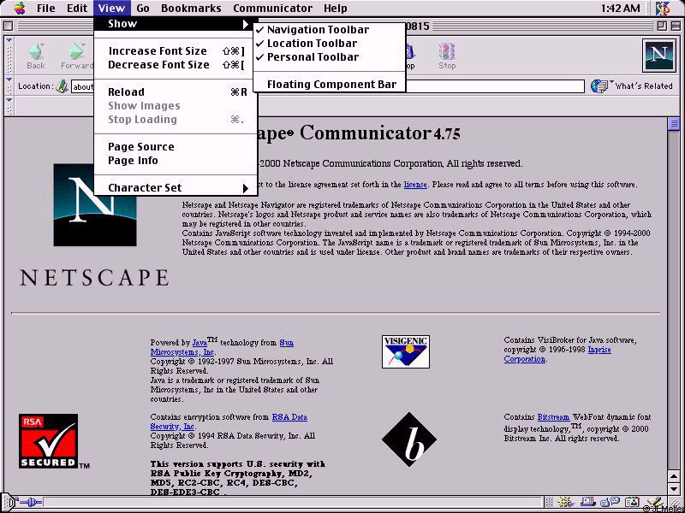Click the menu bar clock reading 1:42 AM

click(x=620, y=8)
